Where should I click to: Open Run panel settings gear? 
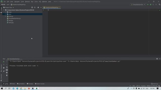(x=157, y=59)
